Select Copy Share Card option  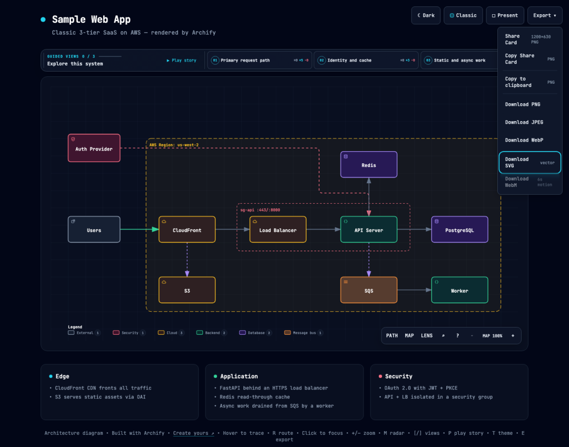tap(530, 59)
